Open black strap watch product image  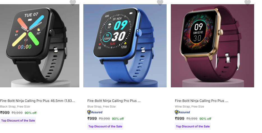click(x=40, y=46)
